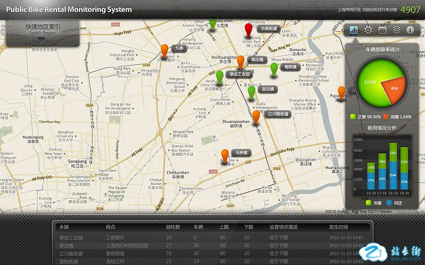The height and width of the screenshot is (265, 425).
Task: Click the 莘庄工业园 map label
Action: [x=240, y=74]
